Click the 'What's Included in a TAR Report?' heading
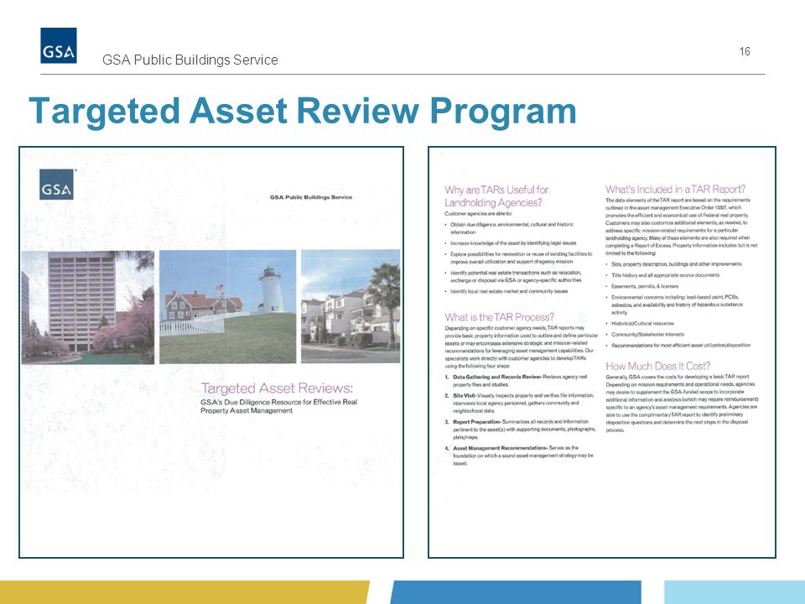This screenshot has height=604, width=805. pyautogui.click(x=676, y=190)
